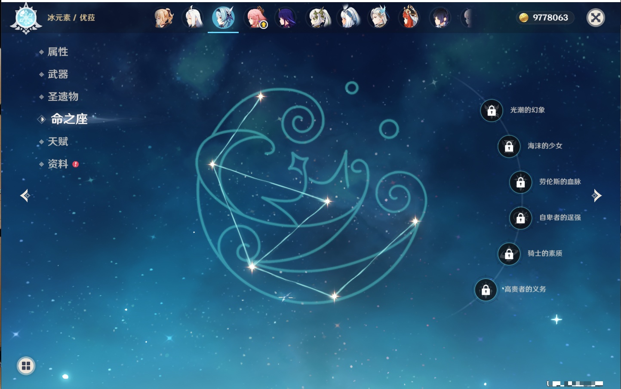
Task: Click the central star of the constellation
Action: click(328, 201)
